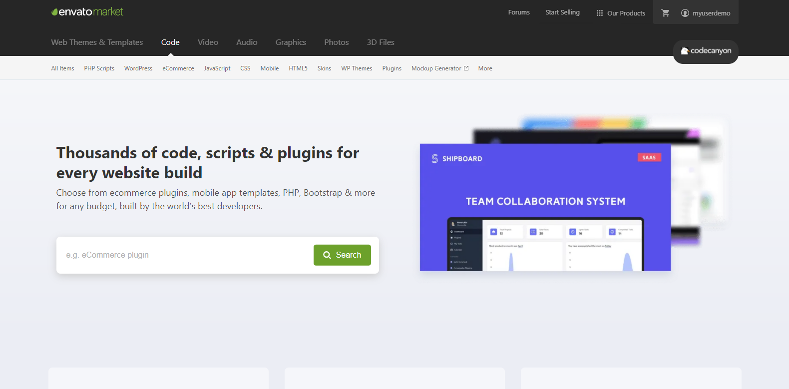Image resolution: width=789 pixels, height=389 pixels.
Task: Select the Code tab
Action: tap(170, 42)
